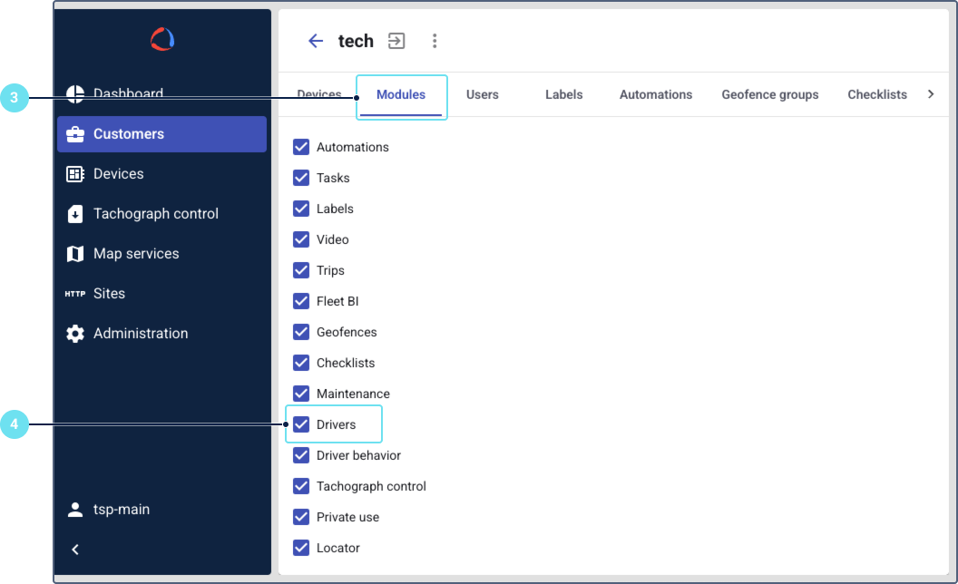Viewport: 958px width, 584px height.
Task: Toggle the Video module checkbox
Action: click(x=301, y=239)
